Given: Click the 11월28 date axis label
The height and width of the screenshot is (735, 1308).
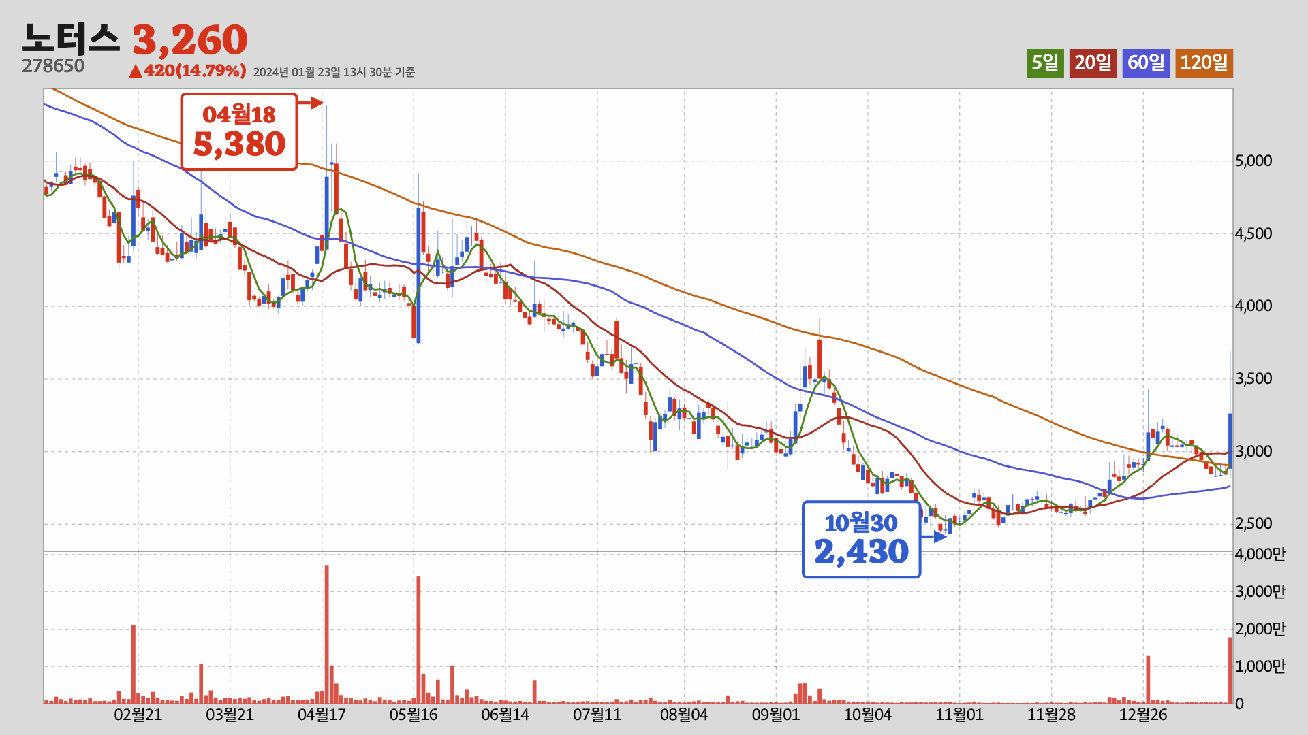Looking at the screenshot, I should 1051,715.
